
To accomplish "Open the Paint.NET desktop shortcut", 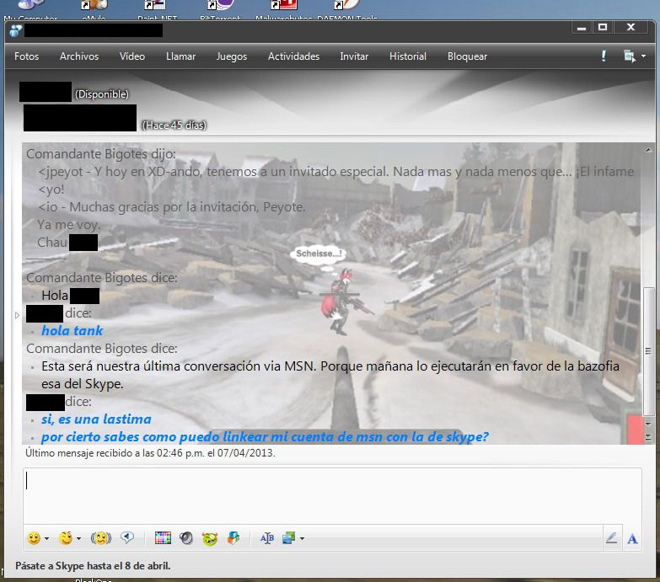I will point(157,9).
